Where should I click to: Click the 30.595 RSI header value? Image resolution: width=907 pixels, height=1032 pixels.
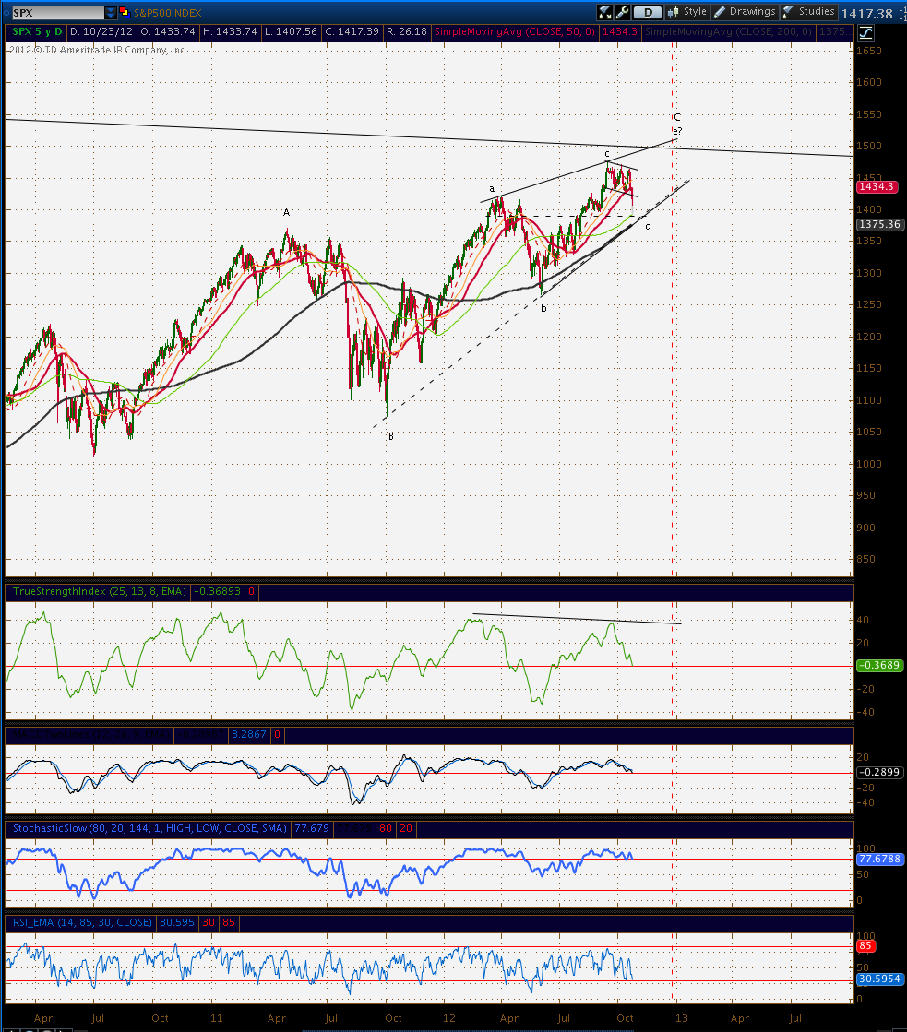tap(177, 922)
